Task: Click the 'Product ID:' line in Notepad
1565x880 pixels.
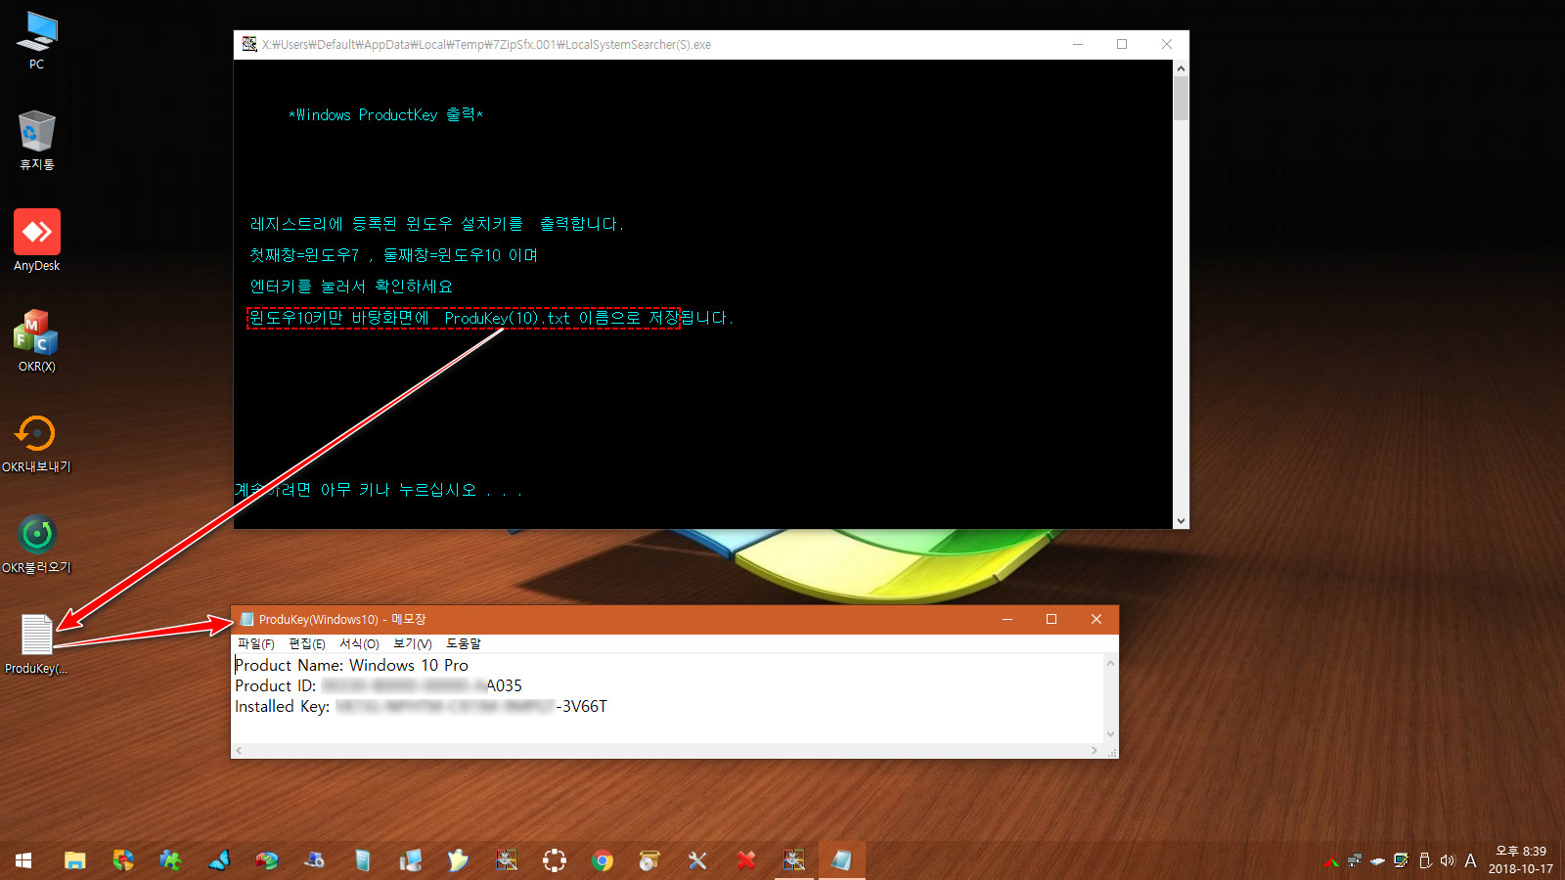Action: point(379,685)
